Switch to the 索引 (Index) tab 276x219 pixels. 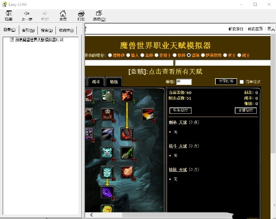(x=29, y=30)
